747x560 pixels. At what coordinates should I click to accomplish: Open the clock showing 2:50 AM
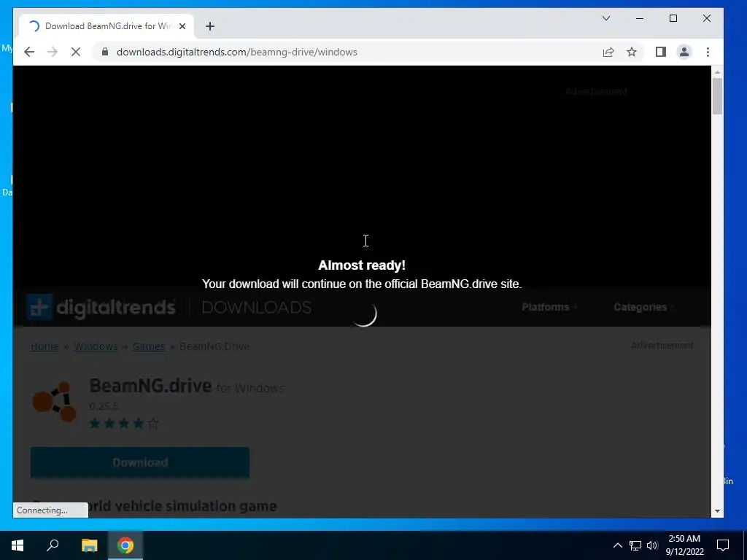[684, 545]
